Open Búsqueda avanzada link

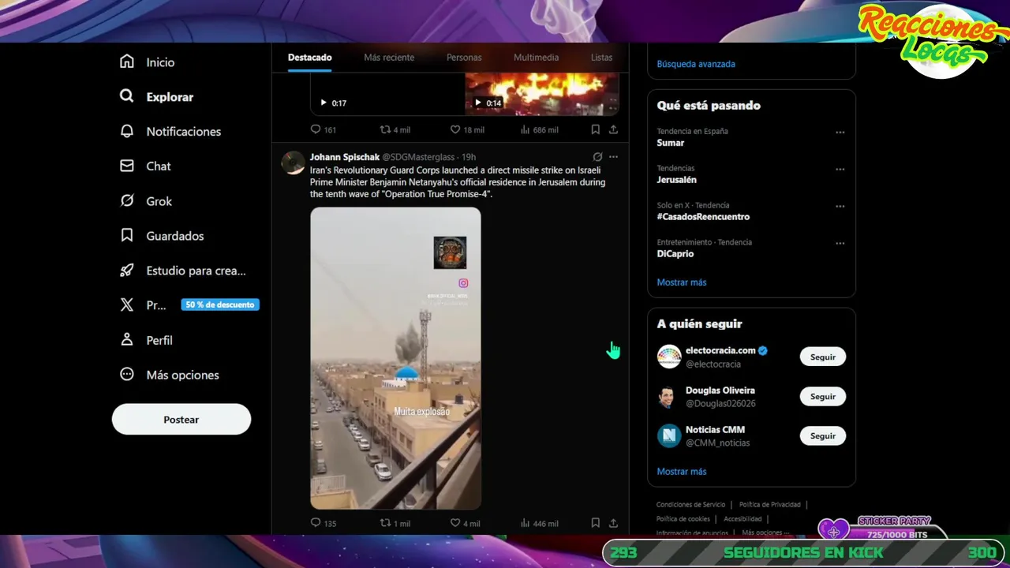(x=696, y=64)
